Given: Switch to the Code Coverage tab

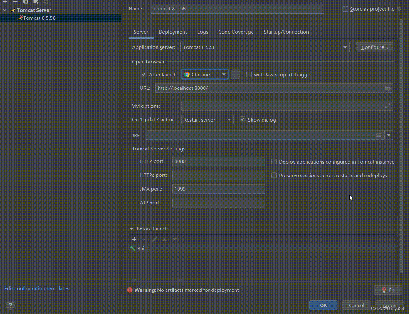Looking at the screenshot, I should click(x=236, y=32).
